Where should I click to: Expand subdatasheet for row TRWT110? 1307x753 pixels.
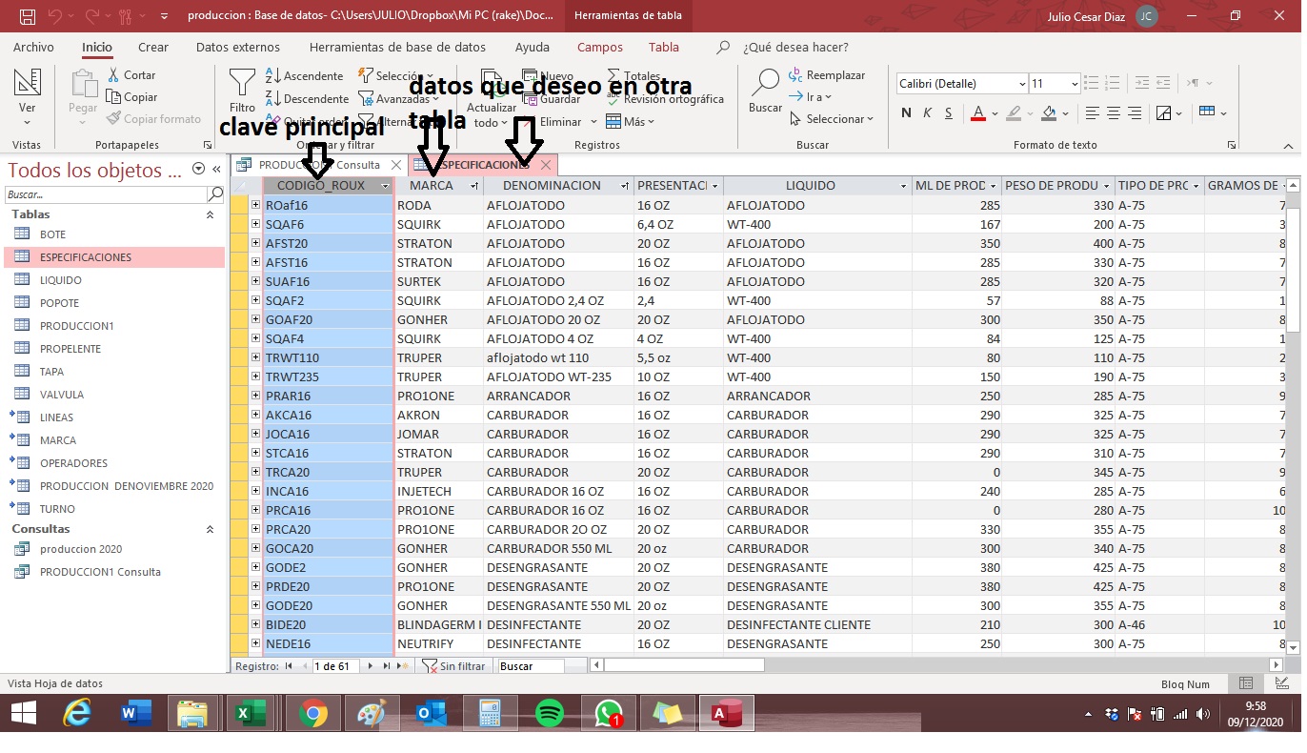tap(255, 357)
